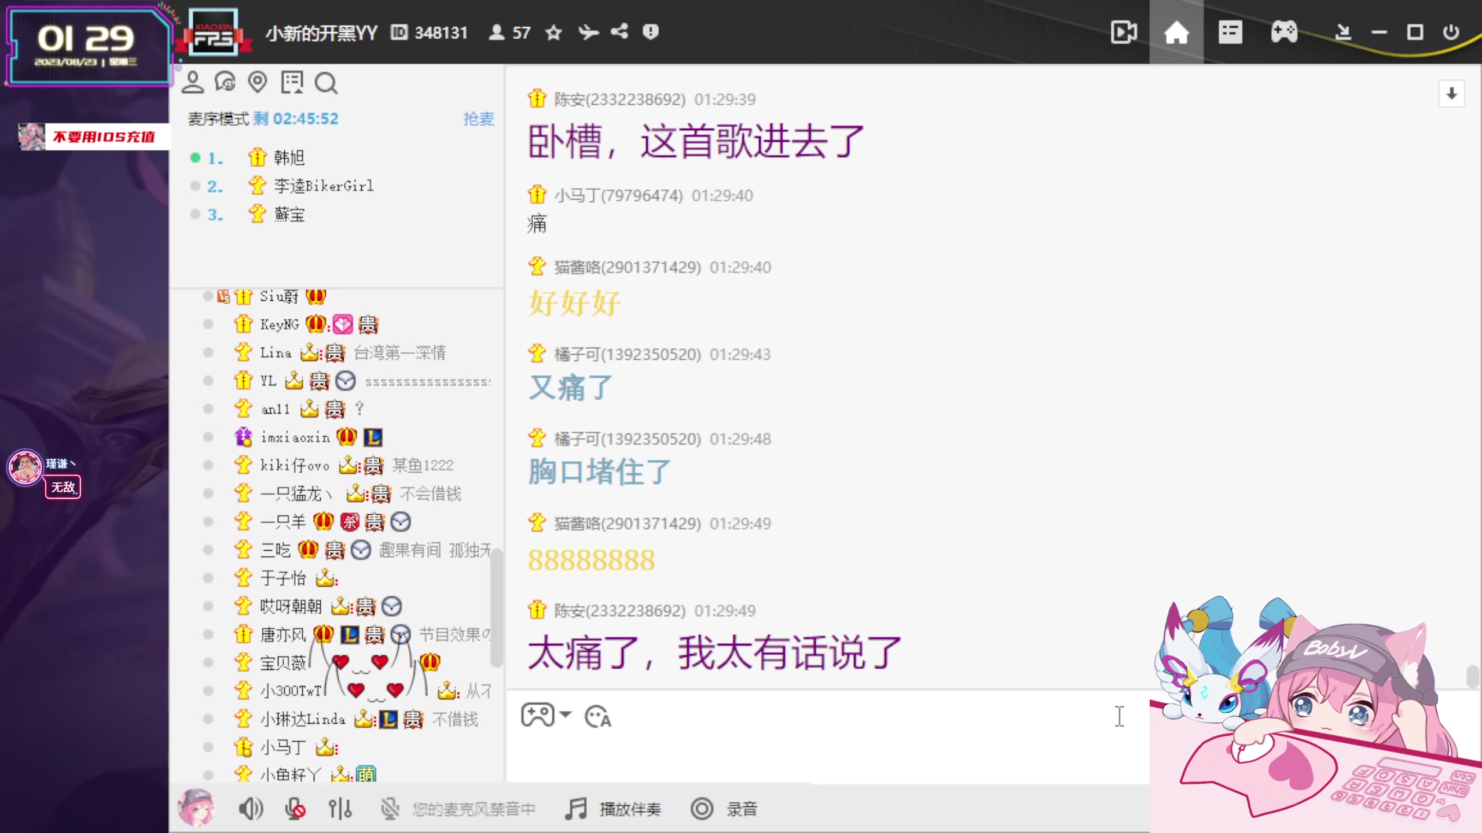The height and width of the screenshot is (833, 1482).
Task: Report the channel with the exclamation icon
Action: click(x=650, y=32)
